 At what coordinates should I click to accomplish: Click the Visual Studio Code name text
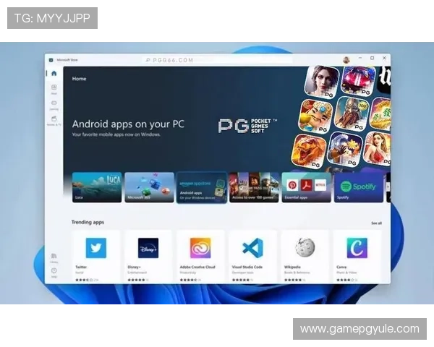[x=247, y=267]
